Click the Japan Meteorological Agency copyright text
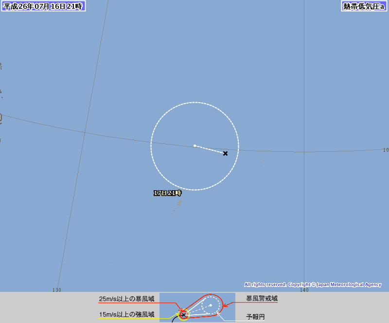Screen dimensions: 389x323 coord(313,285)
